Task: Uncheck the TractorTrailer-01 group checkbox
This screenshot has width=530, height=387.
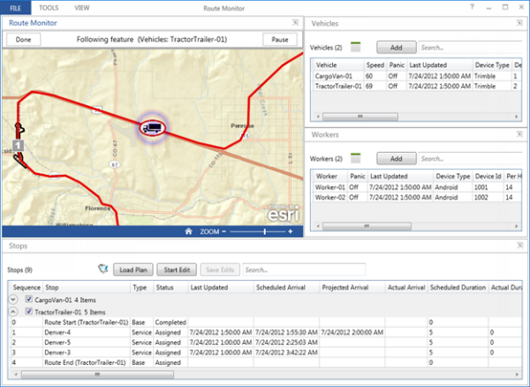Action: (30, 312)
